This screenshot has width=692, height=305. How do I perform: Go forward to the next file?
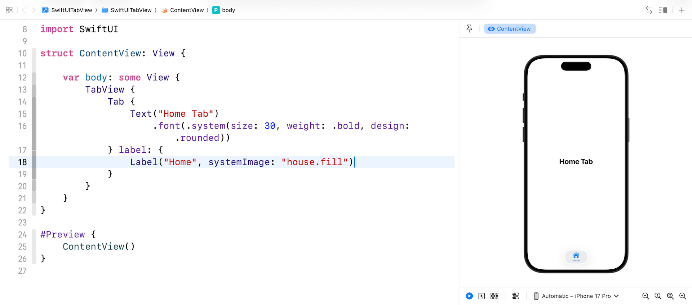[33, 10]
